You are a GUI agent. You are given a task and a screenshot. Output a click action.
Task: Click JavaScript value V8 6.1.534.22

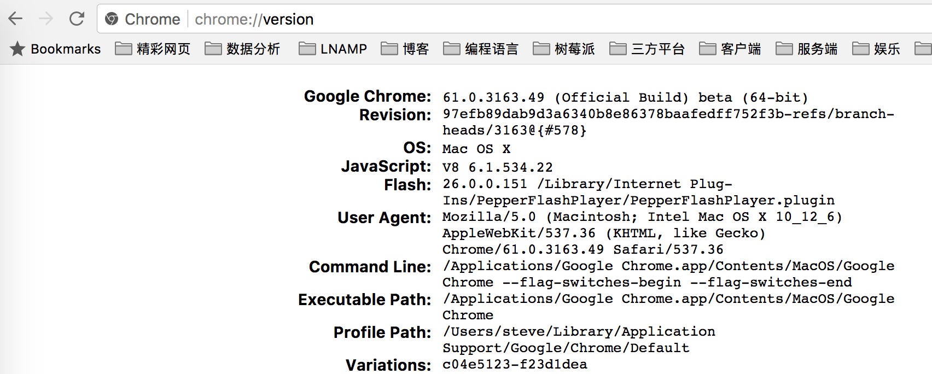pyautogui.click(x=498, y=167)
